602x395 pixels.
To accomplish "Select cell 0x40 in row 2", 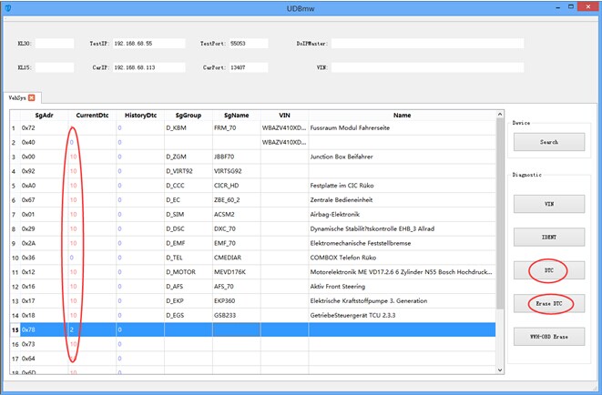I will coord(44,142).
